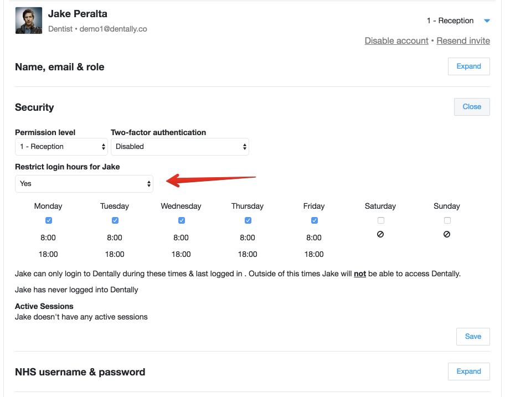This screenshot has height=397, width=505.
Task: Save the security settings
Action: 473,336
